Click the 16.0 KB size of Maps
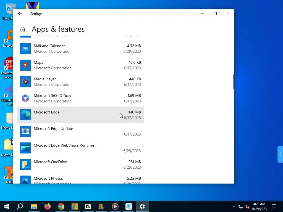283x212 pixels. (x=135, y=63)
